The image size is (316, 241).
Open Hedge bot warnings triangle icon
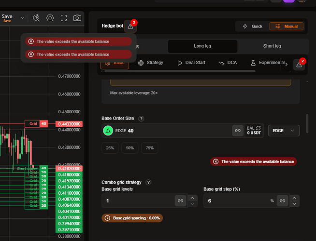point(130,27)
